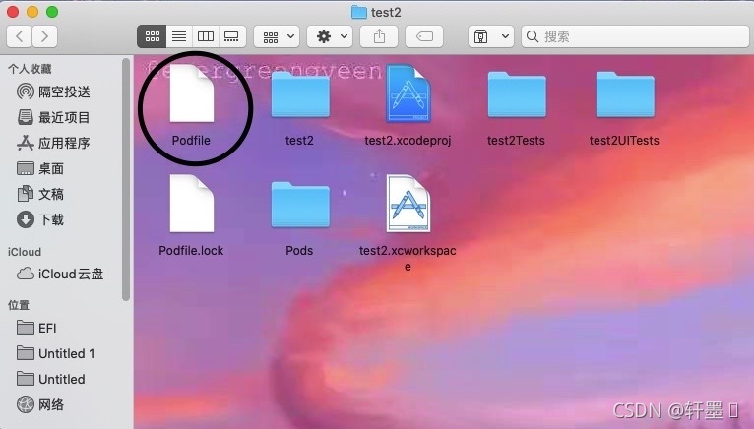Click the test2.xcodeproj file name
The height and width of the screenshot is (429, 754).
[x=408, y=141]
